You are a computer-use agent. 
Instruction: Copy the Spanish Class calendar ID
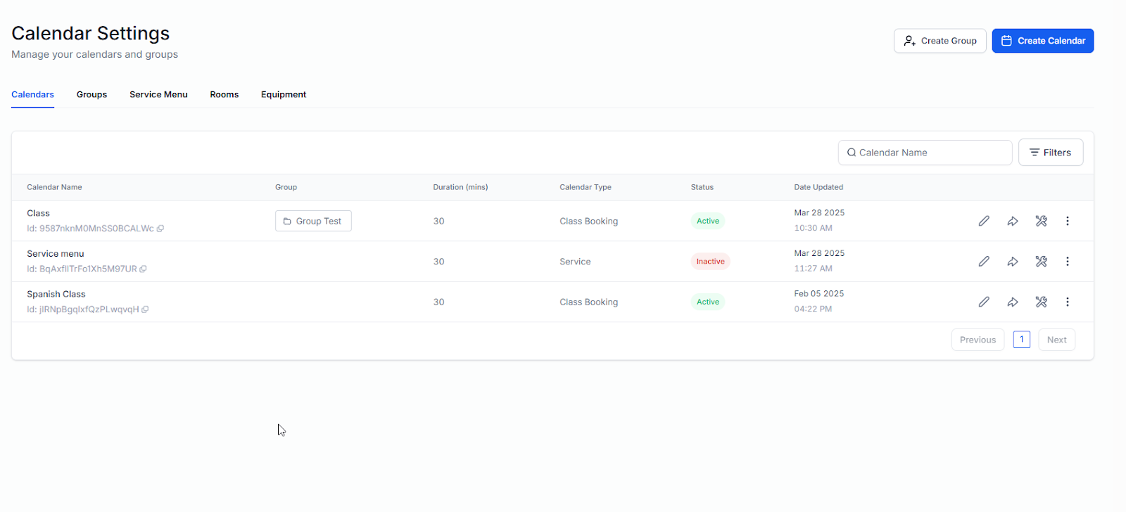(145, 309)
